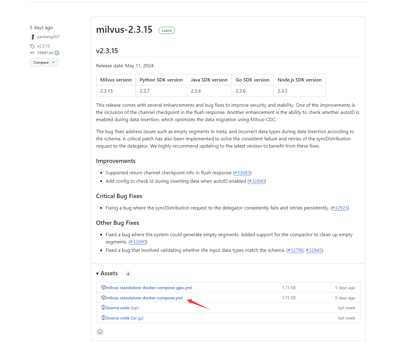417x345 pixels.
Task: Open the emoji reaction smiley button
Action: click(x=100, y=332)
